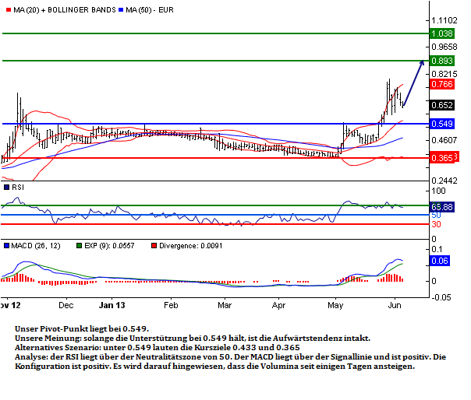Select the green 1.038 resistance price tag
This screenshot has width=471, height=400.
click(442, 33)
